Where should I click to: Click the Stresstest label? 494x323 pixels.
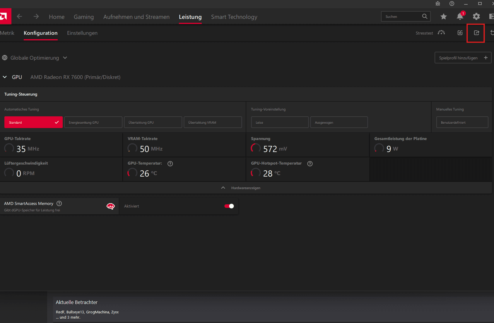(x=424, y=33)
